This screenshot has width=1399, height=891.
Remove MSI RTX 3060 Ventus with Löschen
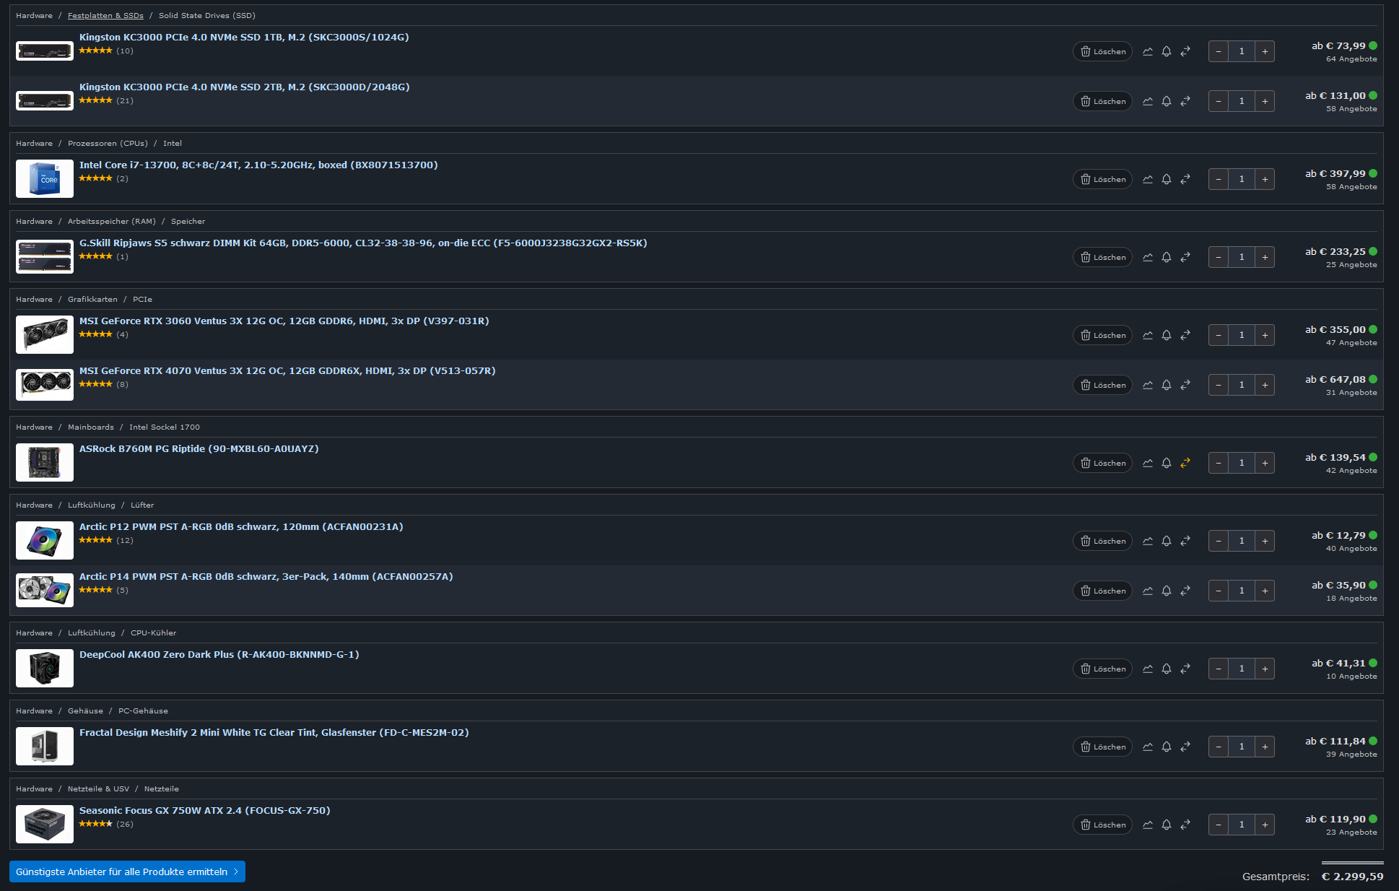click(1102, 335)
